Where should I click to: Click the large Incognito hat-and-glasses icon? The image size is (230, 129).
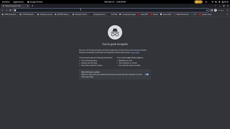pyautogui.click(x=115, y=33)
